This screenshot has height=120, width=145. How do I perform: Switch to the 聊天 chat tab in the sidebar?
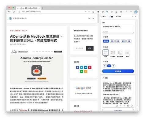tap(103, 17)
